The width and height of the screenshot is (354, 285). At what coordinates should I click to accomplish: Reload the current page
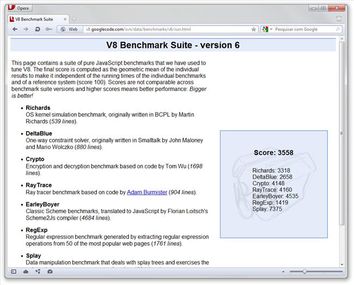[x=38, y=29]
